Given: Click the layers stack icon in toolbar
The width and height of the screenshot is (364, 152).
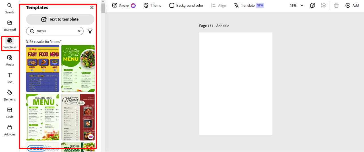Looking at the screenshot, I should click(323, 5).
